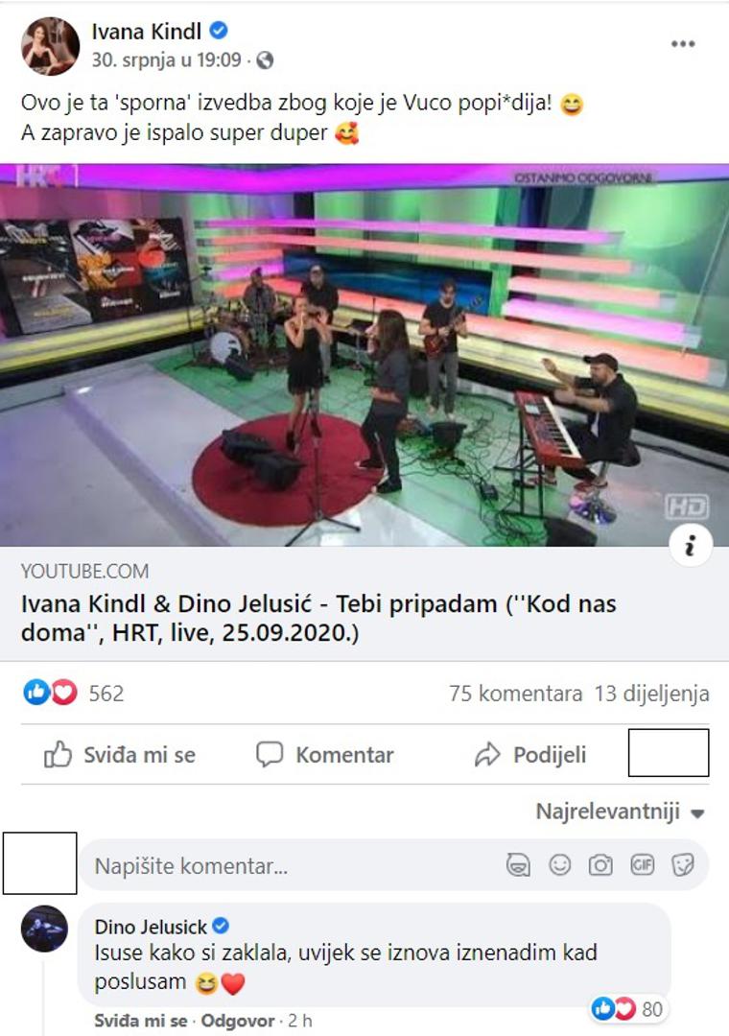This screenshot has height=1036, width=729.
Task: Insert a GIF into the comment
Action: tap(642, 864)
